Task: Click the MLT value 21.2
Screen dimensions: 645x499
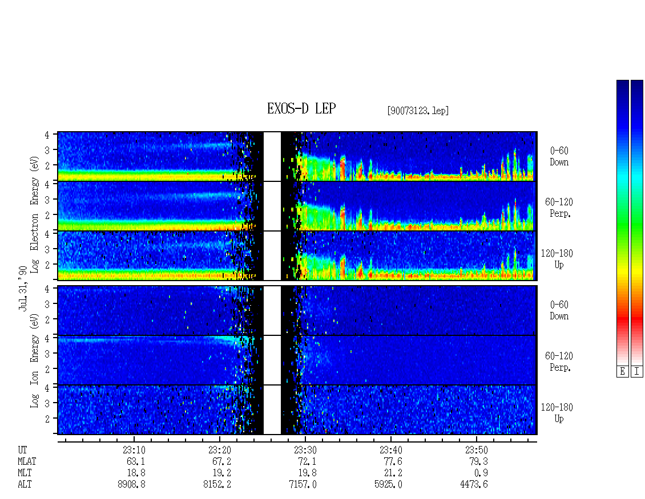Action: click(393, 473)
